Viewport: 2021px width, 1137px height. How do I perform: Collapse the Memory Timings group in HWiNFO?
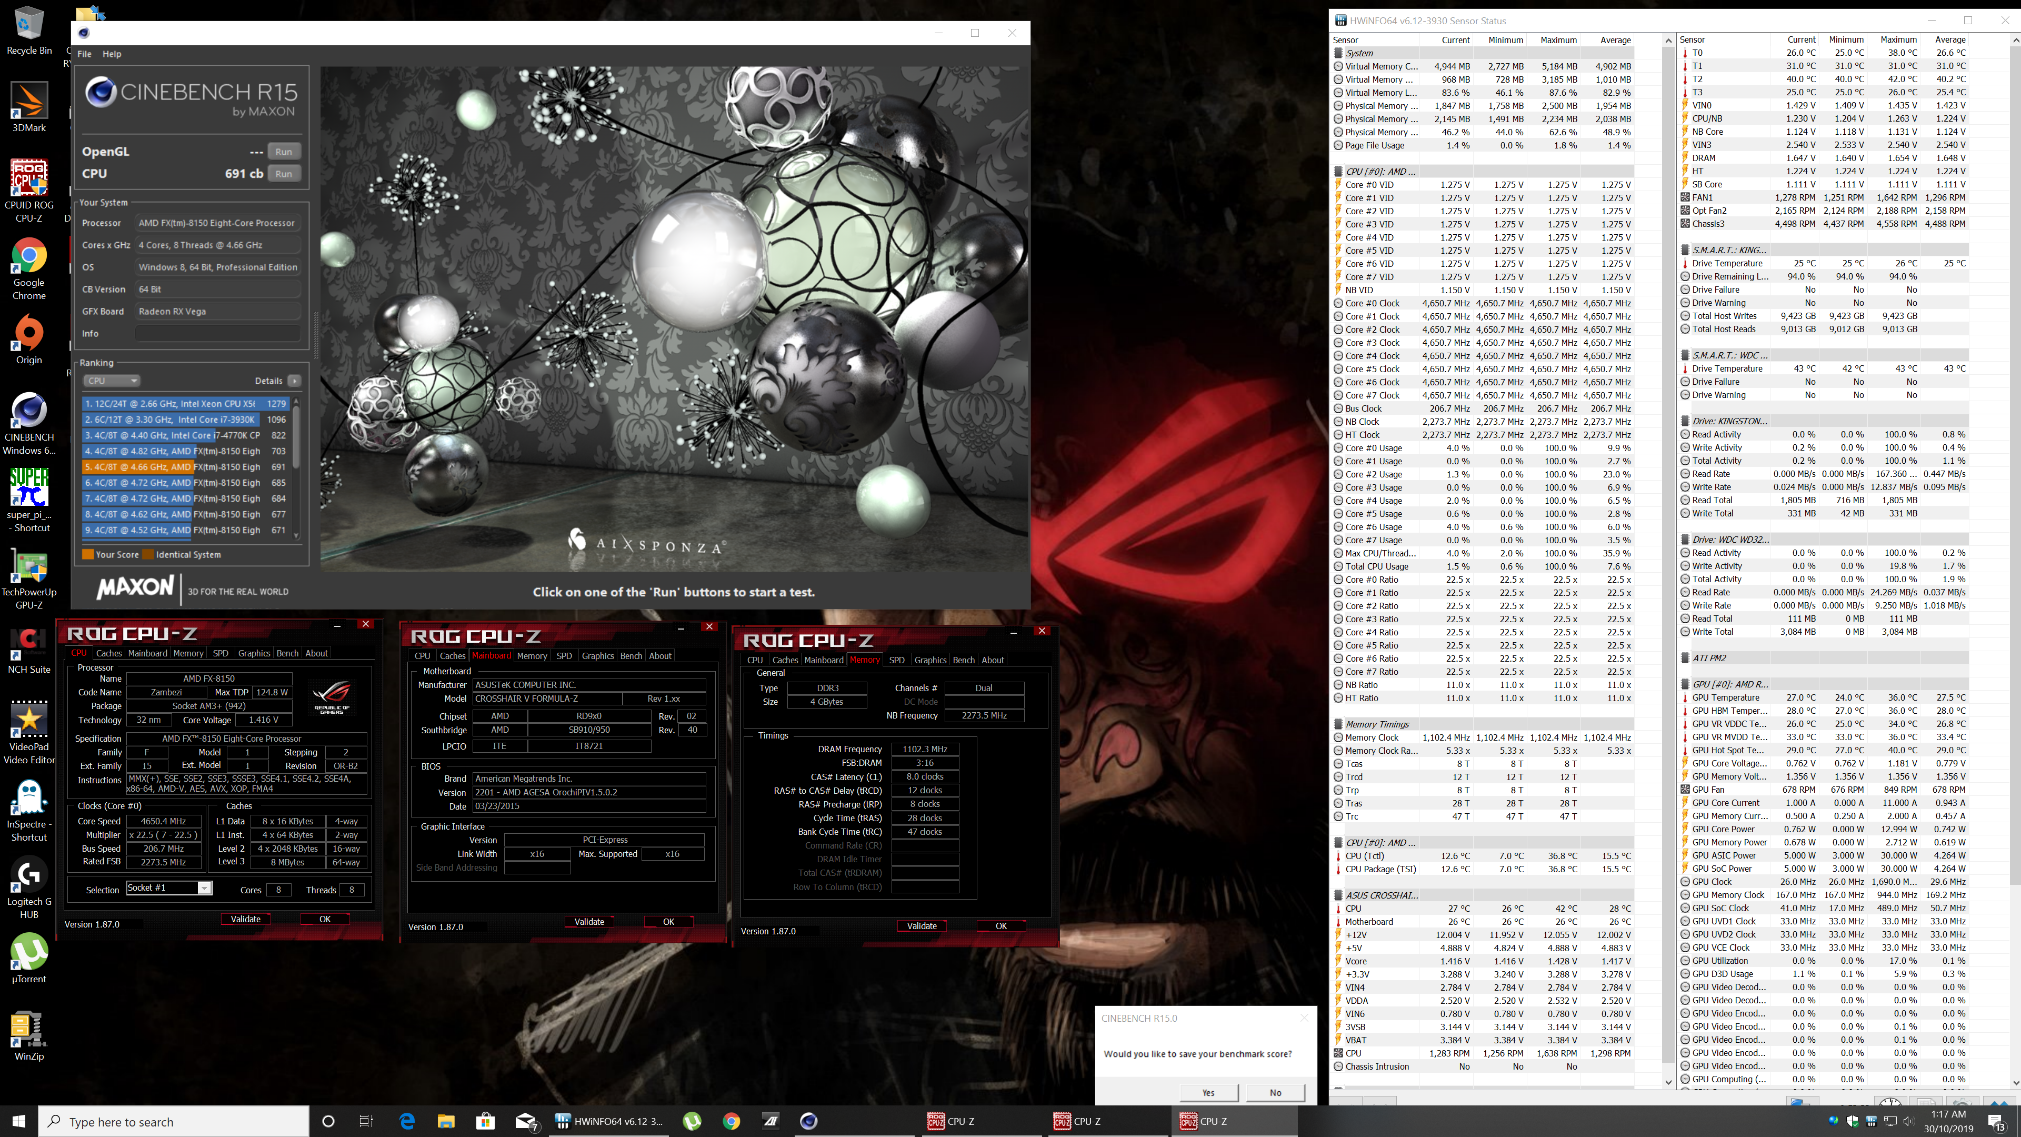1338,724
